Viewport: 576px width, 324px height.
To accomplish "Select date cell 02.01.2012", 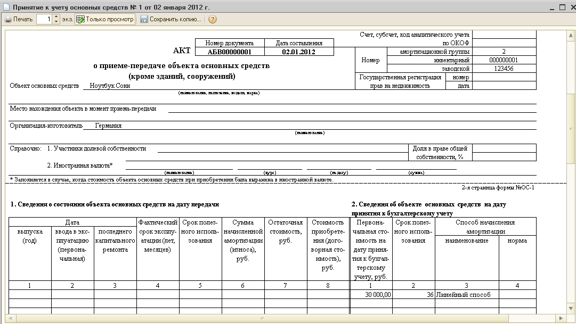I will (x=298, y=52).
